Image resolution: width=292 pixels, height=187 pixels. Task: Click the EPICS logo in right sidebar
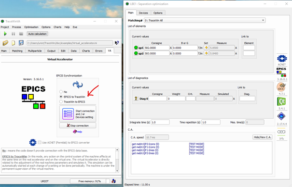click(281, 72)
